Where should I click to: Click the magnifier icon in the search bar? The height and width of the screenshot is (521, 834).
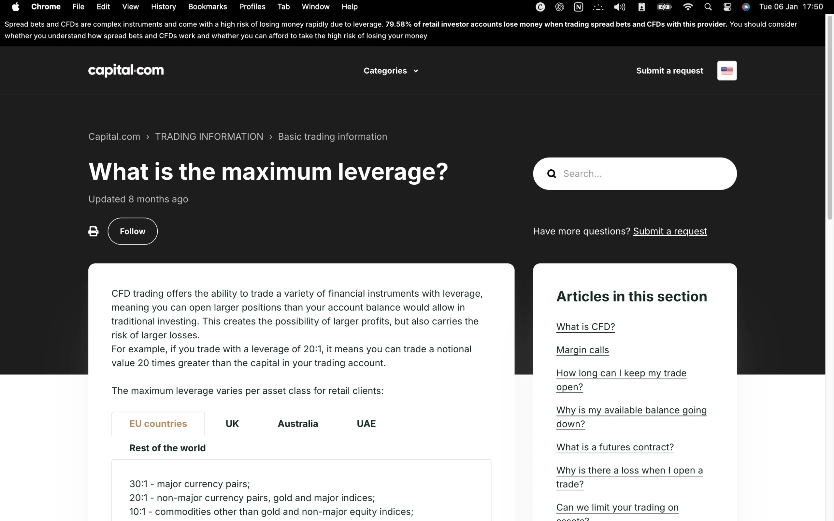(x=552, y=173)
